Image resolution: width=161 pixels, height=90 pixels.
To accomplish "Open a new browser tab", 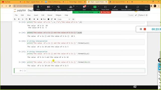I will coord(132,2).
